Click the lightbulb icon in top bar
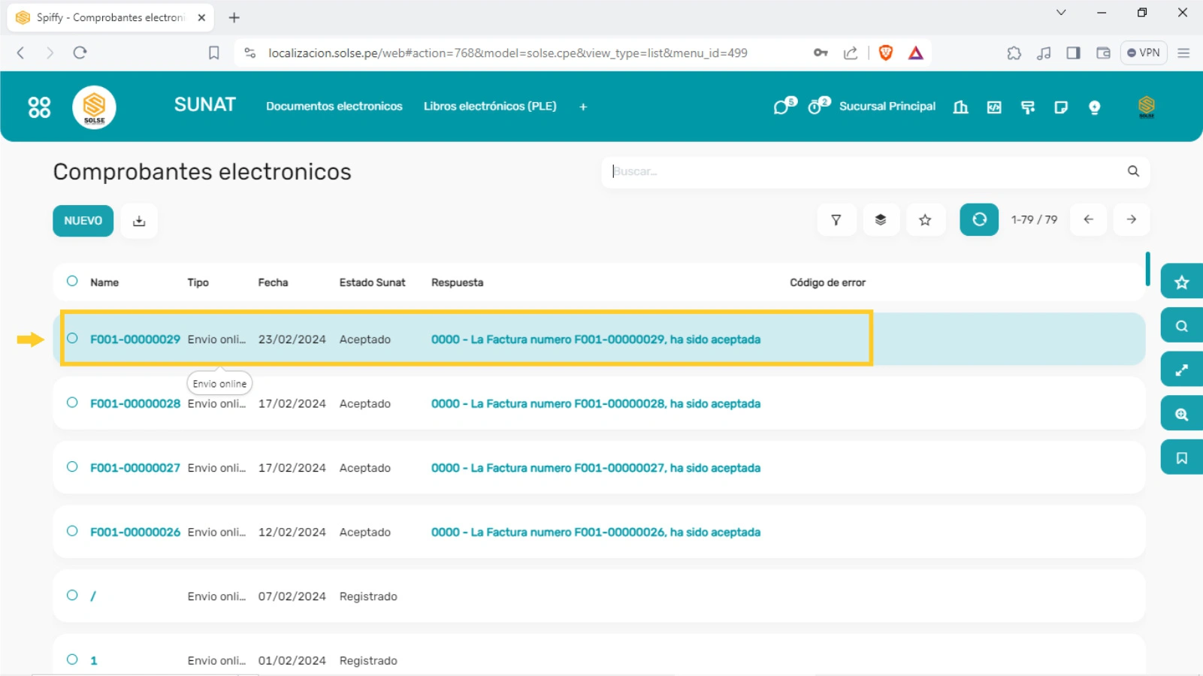This screenshot has width=1203, height=676. (1094, 107)
